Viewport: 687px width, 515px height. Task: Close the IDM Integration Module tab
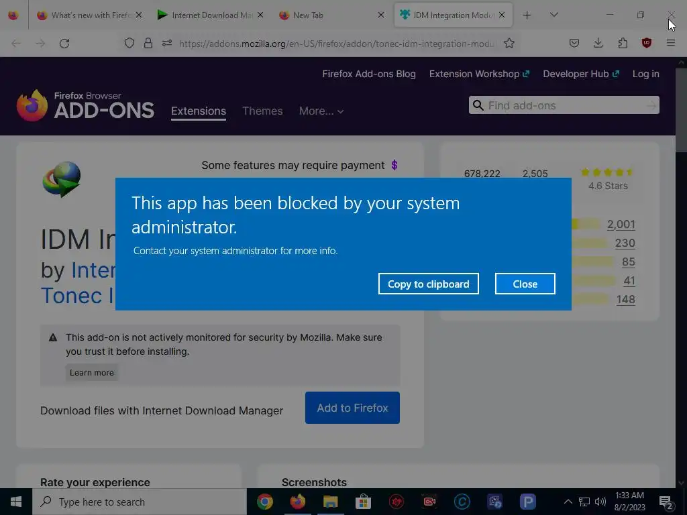coord(502,15)
